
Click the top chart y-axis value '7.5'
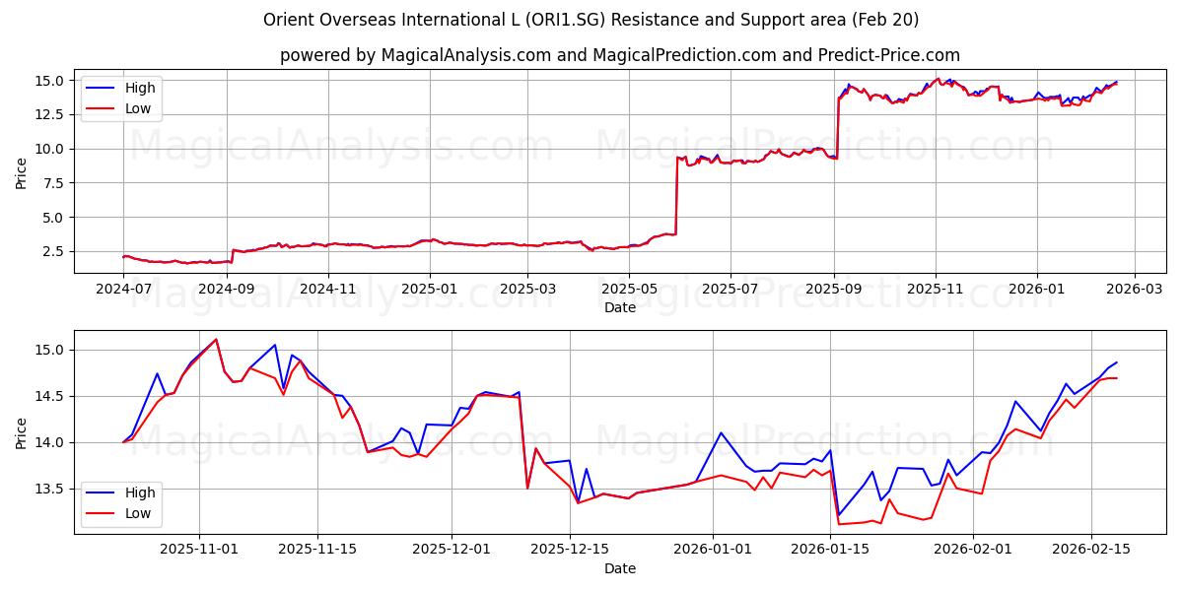click(55, 182)
